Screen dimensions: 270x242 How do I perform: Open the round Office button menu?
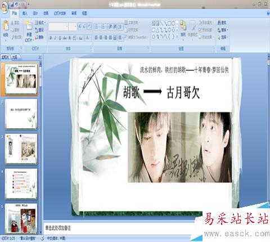(x=4, y=7)
